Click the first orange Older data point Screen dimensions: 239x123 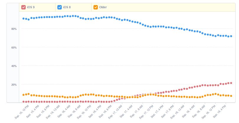click(24, 95)
